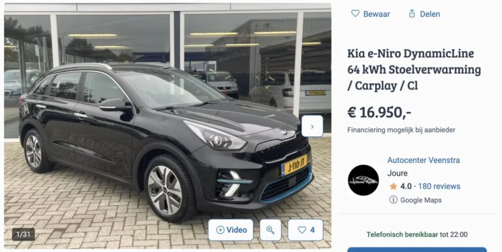Click the 1/31 photo counter badge
The height and width of the screenshot is (252, 502).
[x=24, y=234]
